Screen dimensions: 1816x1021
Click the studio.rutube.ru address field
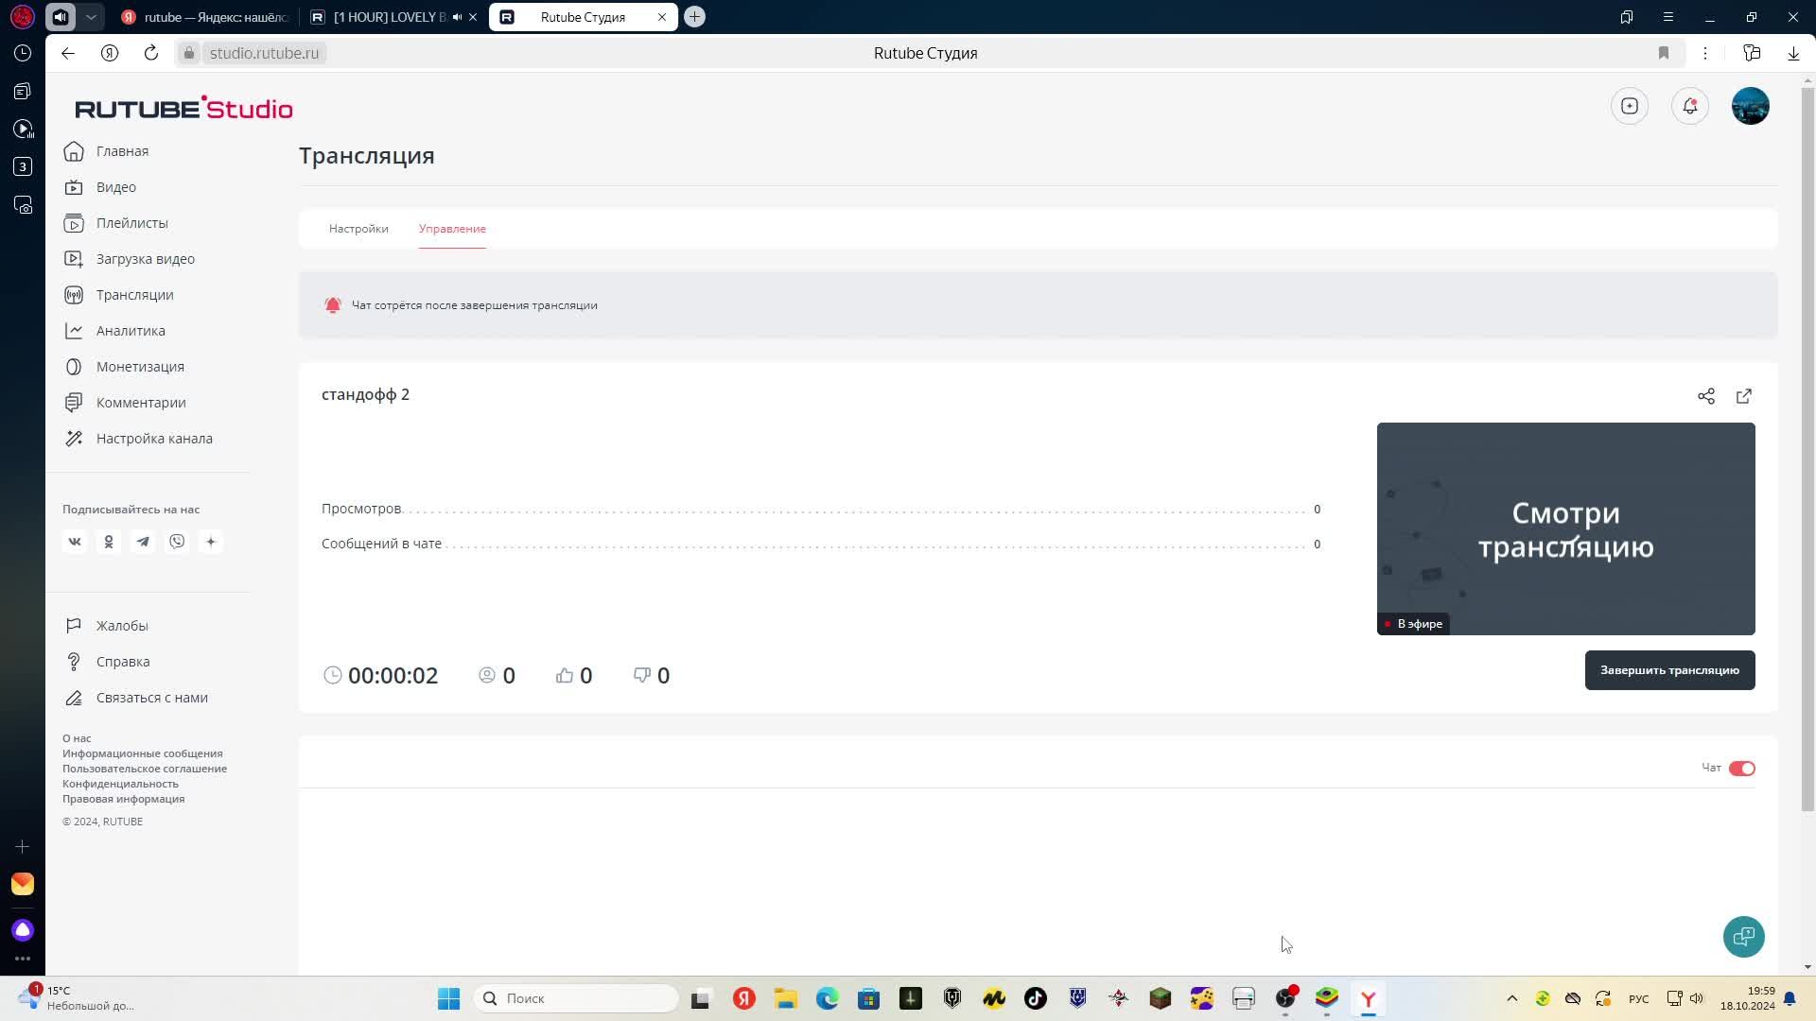point(264,53)
